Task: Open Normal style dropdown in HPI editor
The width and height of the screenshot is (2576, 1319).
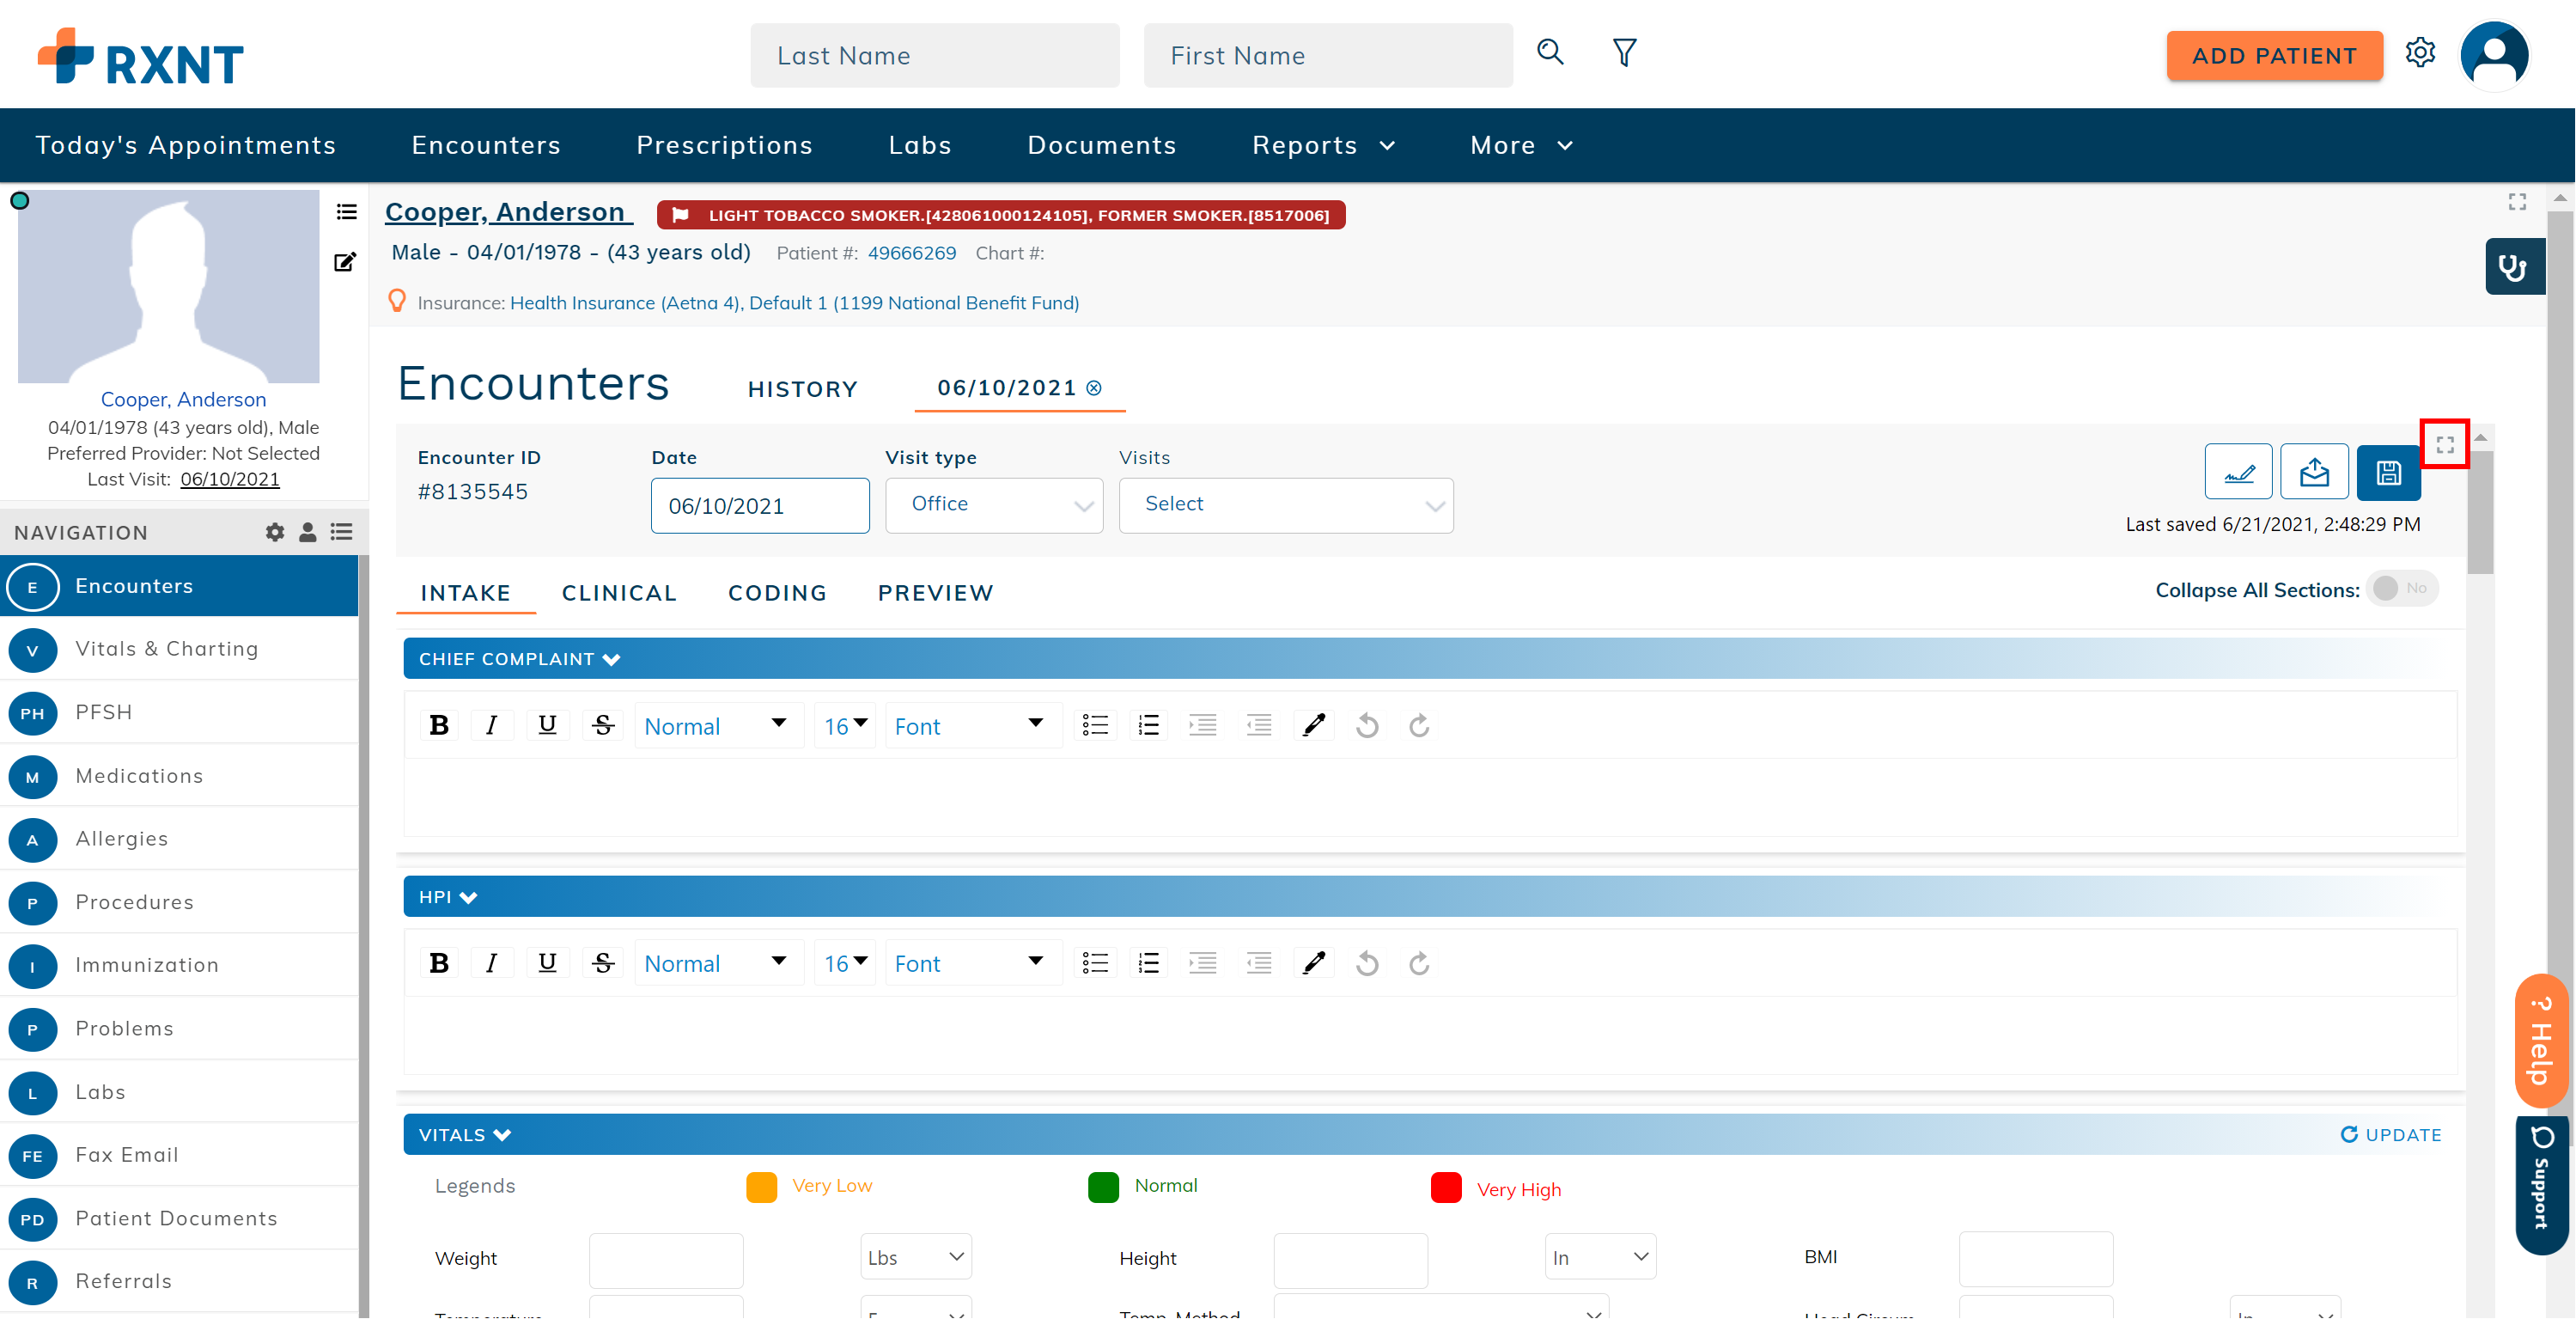Action: click(717, 964)
